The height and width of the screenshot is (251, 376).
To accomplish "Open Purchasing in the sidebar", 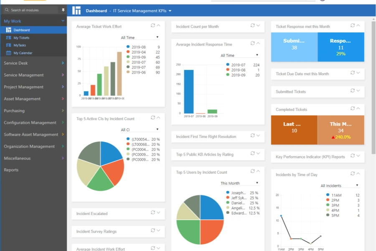I will click(33, 110).
